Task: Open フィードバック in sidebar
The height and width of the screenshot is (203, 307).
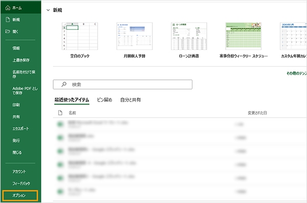Action: point(21,184)
